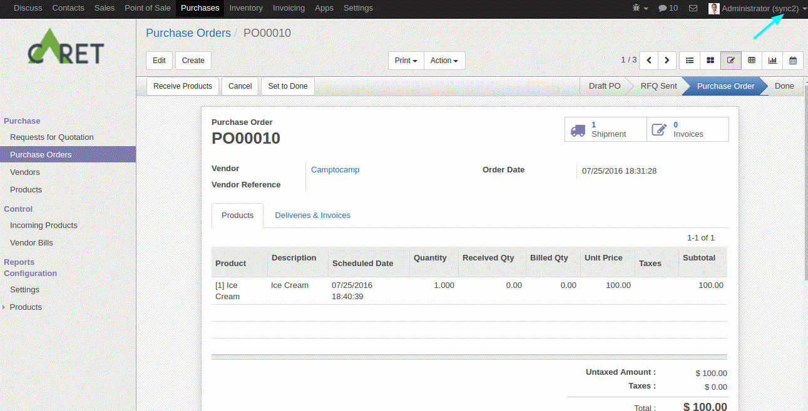Screen dimensions: 808x411
Task: Expand the Action dropdown
Action: point(444,61)
